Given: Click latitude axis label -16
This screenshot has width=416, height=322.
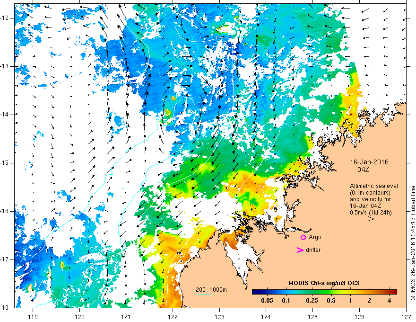Looking at the screenshot, I should click(5, 211).
